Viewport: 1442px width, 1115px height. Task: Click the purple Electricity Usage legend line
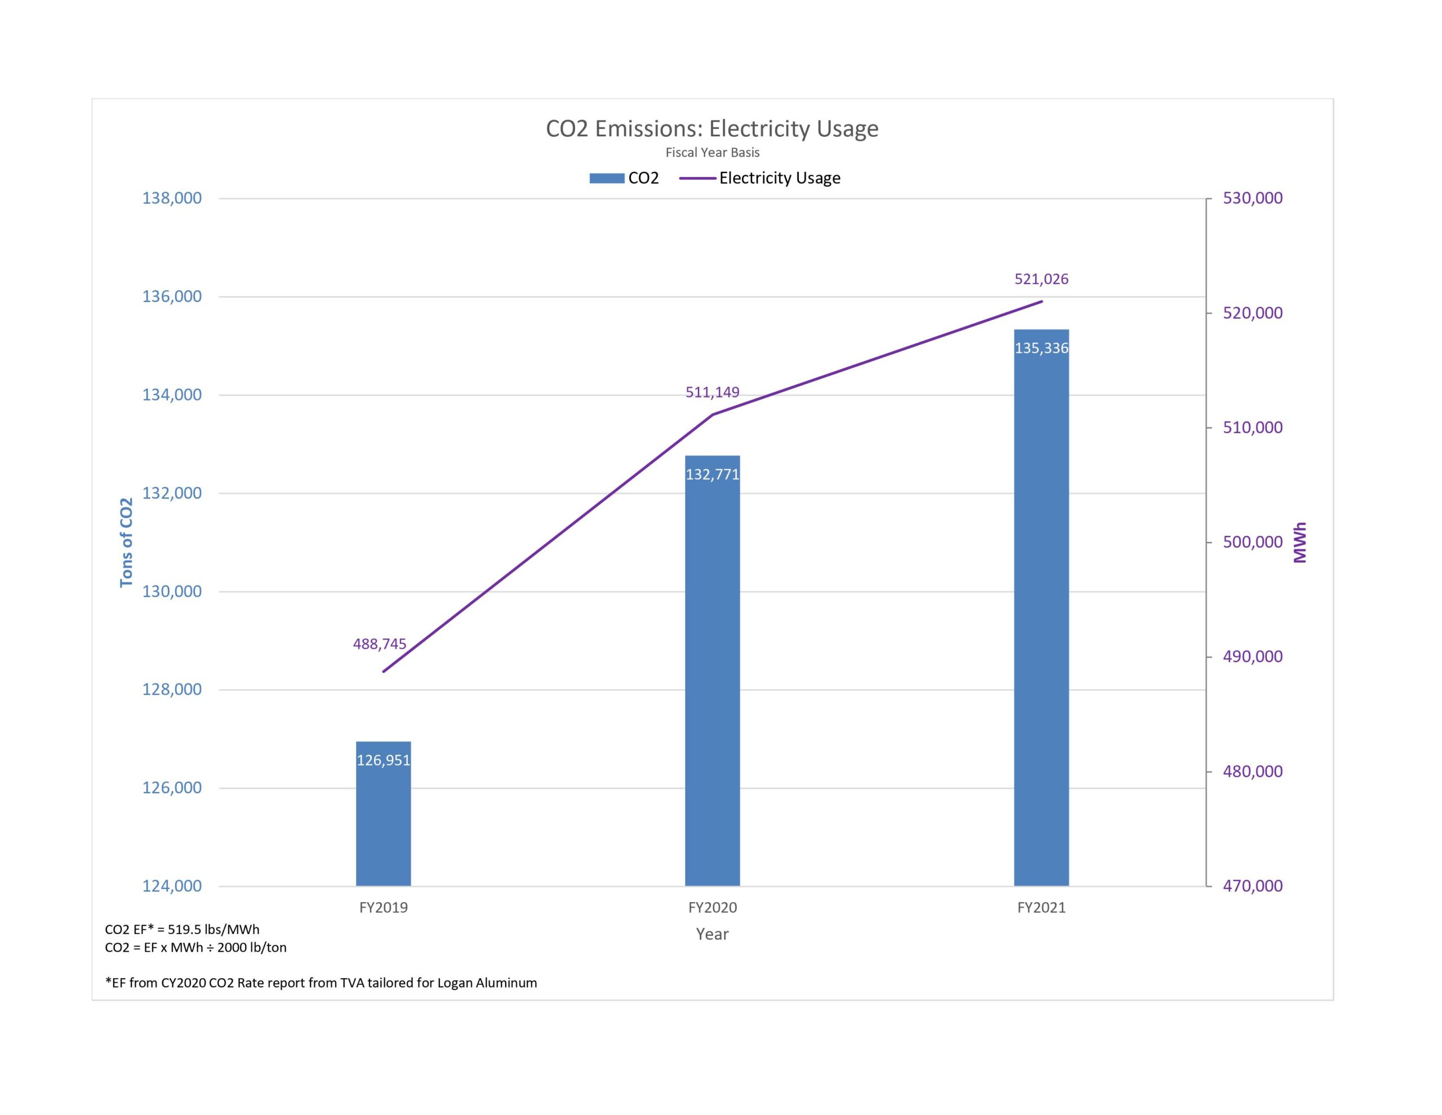click(x=697, y=179)
